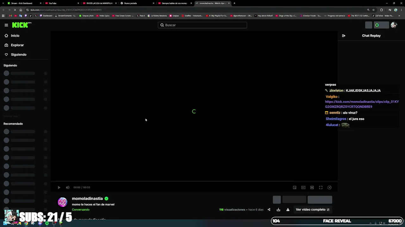Click the Kick logo
Image resolution: width=405 pixels, height=227 pixels.
[x=22, y=25]
